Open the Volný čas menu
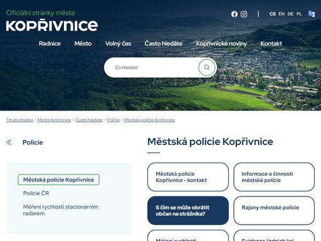The height and width of the screenshot is (241, 321). coord(118,43)
